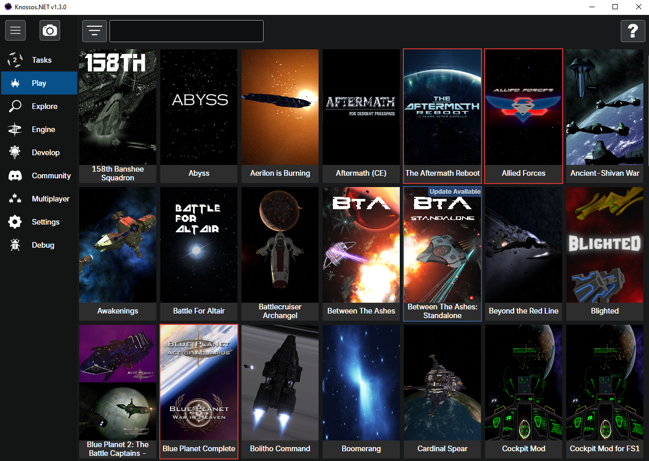Select the Allied Forces mod card
Screen dimensions: 649x461
[524, 116]
